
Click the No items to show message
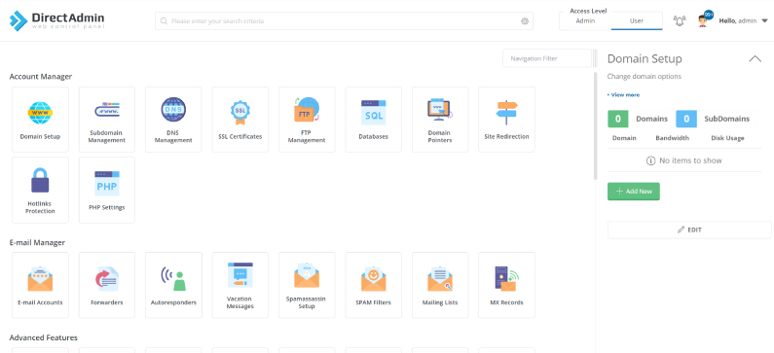[684, 160]
